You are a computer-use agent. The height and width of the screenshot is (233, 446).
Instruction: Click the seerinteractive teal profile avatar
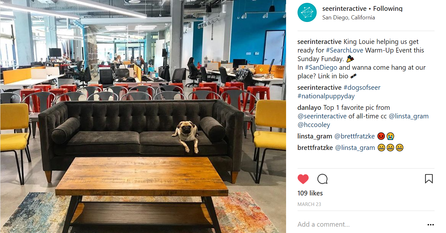click(x=307, y=13)
